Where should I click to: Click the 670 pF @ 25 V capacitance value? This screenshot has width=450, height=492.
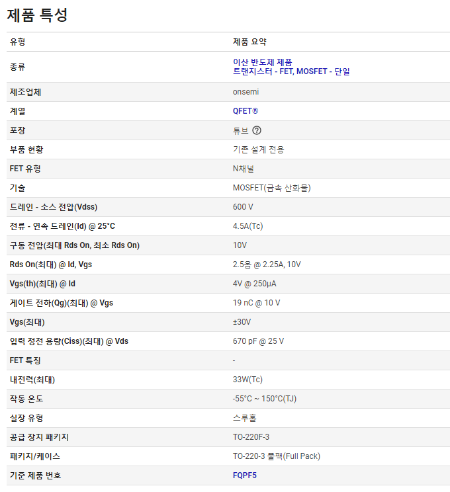tap(258, 341)
